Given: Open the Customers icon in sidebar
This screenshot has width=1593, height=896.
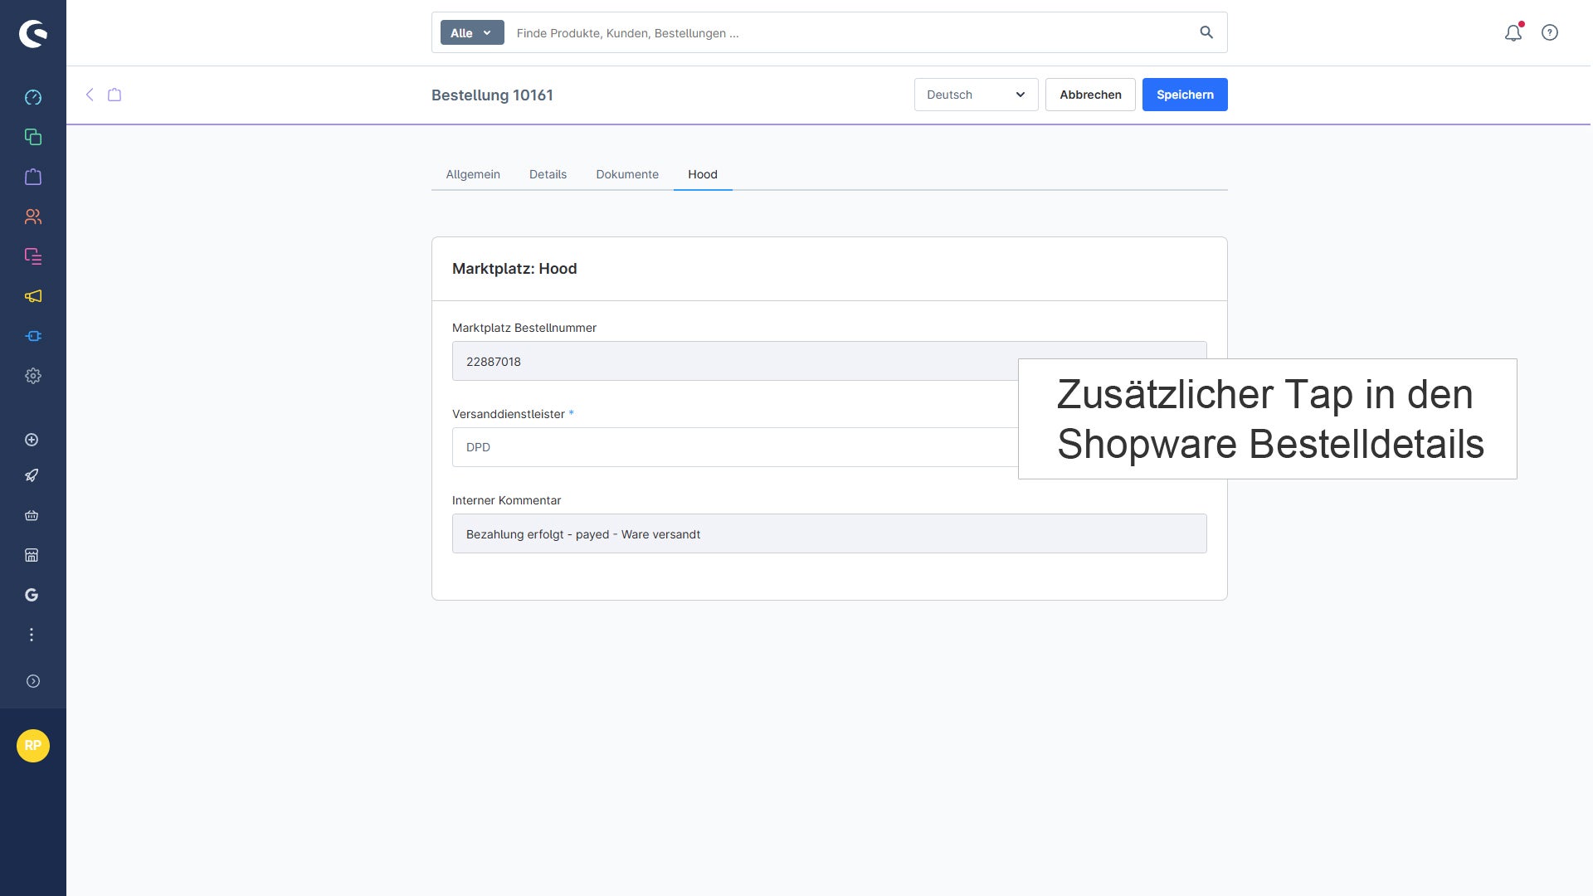Looking at the screenshot, I should click(33, 217).
